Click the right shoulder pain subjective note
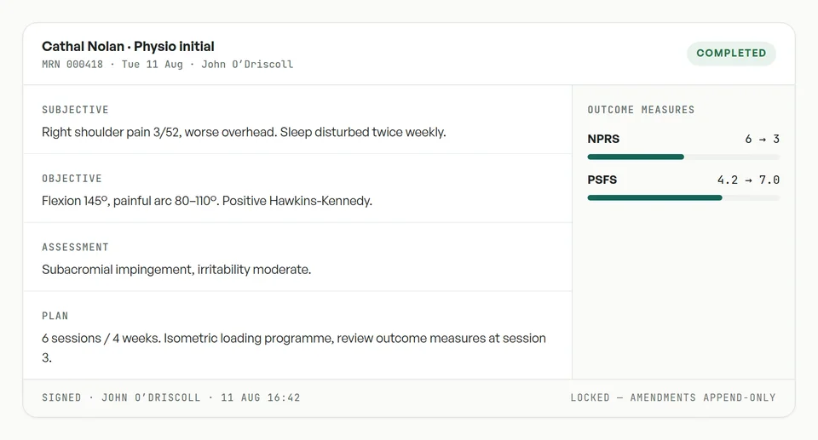Screen dimensions: 818x440 pyautogui.click(x=244, y=132)
